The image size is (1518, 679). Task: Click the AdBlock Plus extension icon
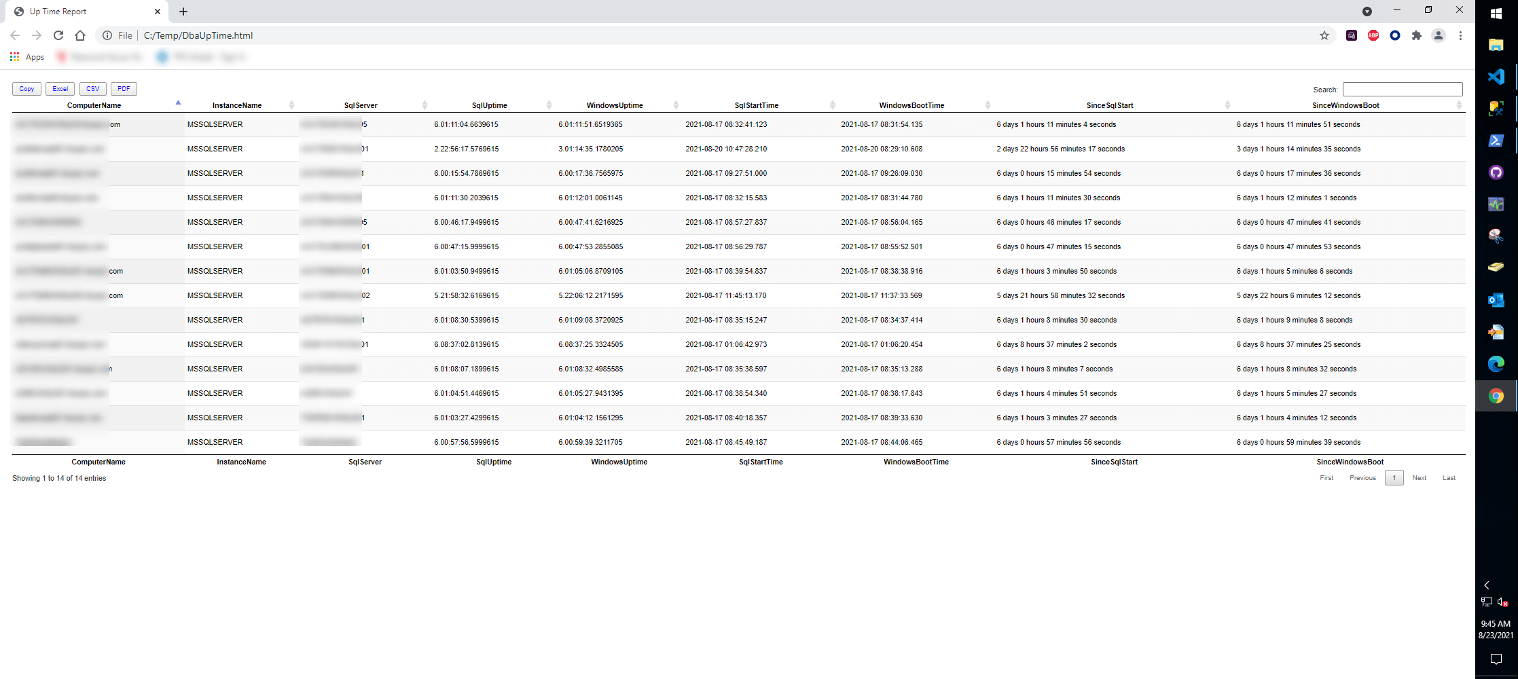[1373, 35]
